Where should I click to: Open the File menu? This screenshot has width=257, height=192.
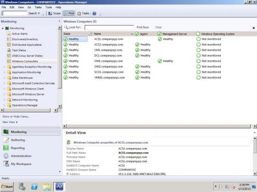click(x=4, y=7)
